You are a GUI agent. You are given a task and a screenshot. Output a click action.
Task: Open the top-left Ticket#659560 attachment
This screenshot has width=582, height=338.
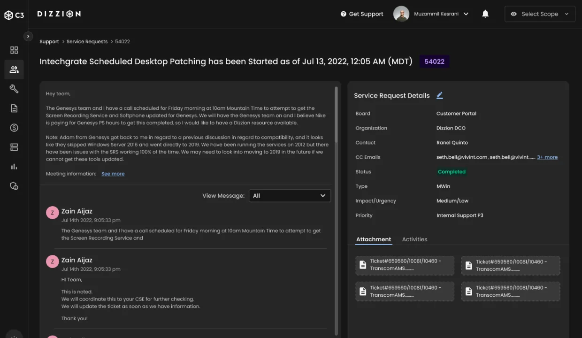tap(405, 266)
